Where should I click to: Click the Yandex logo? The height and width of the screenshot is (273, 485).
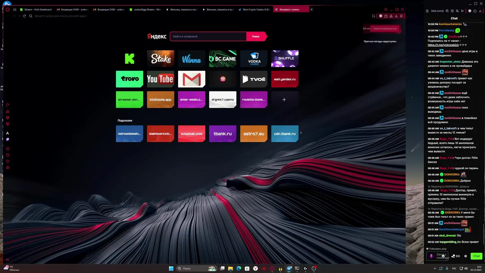[x=157, y=36]
